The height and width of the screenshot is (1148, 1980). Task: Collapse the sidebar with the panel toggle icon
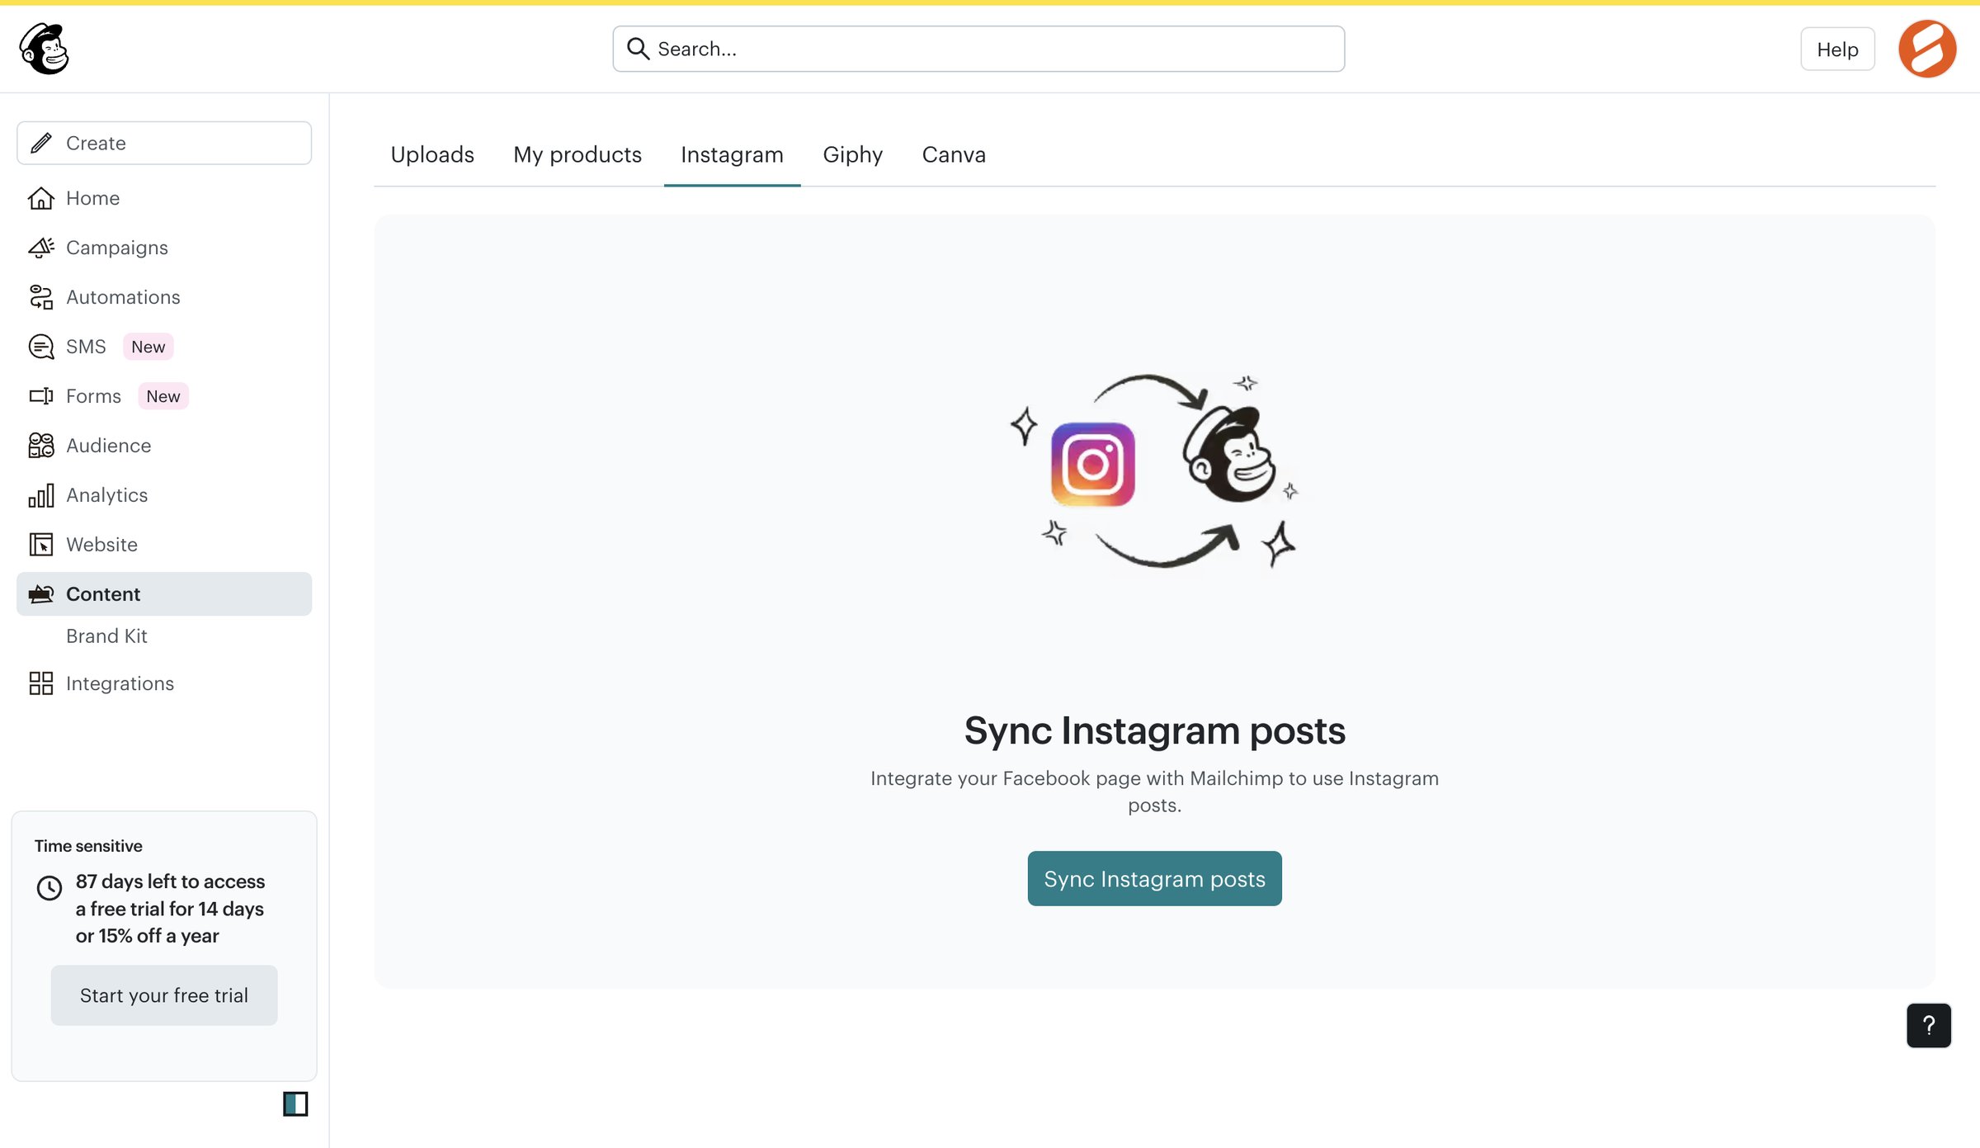(295, 1103)
